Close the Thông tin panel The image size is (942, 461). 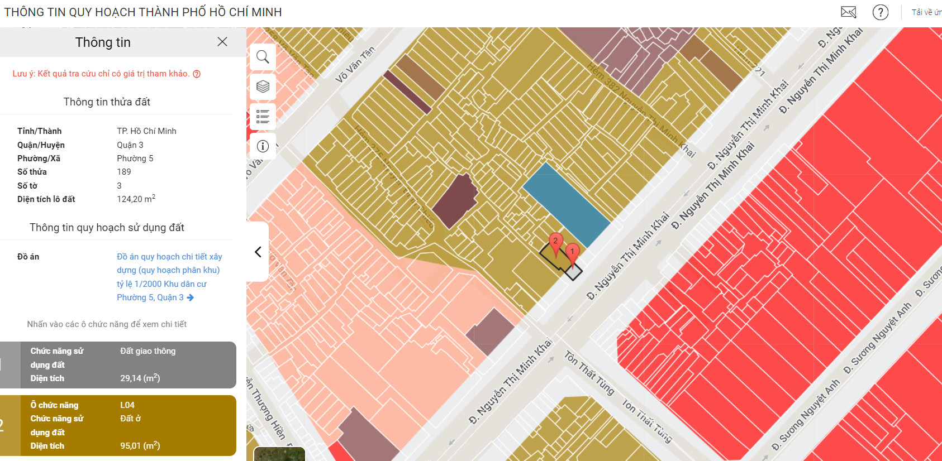pos(222,42)
